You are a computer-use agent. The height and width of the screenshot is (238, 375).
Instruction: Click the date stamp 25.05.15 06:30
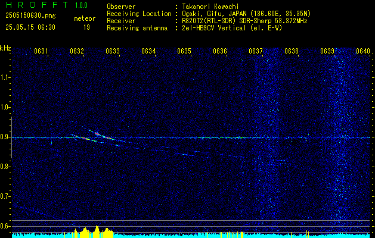tap(30, 27)
